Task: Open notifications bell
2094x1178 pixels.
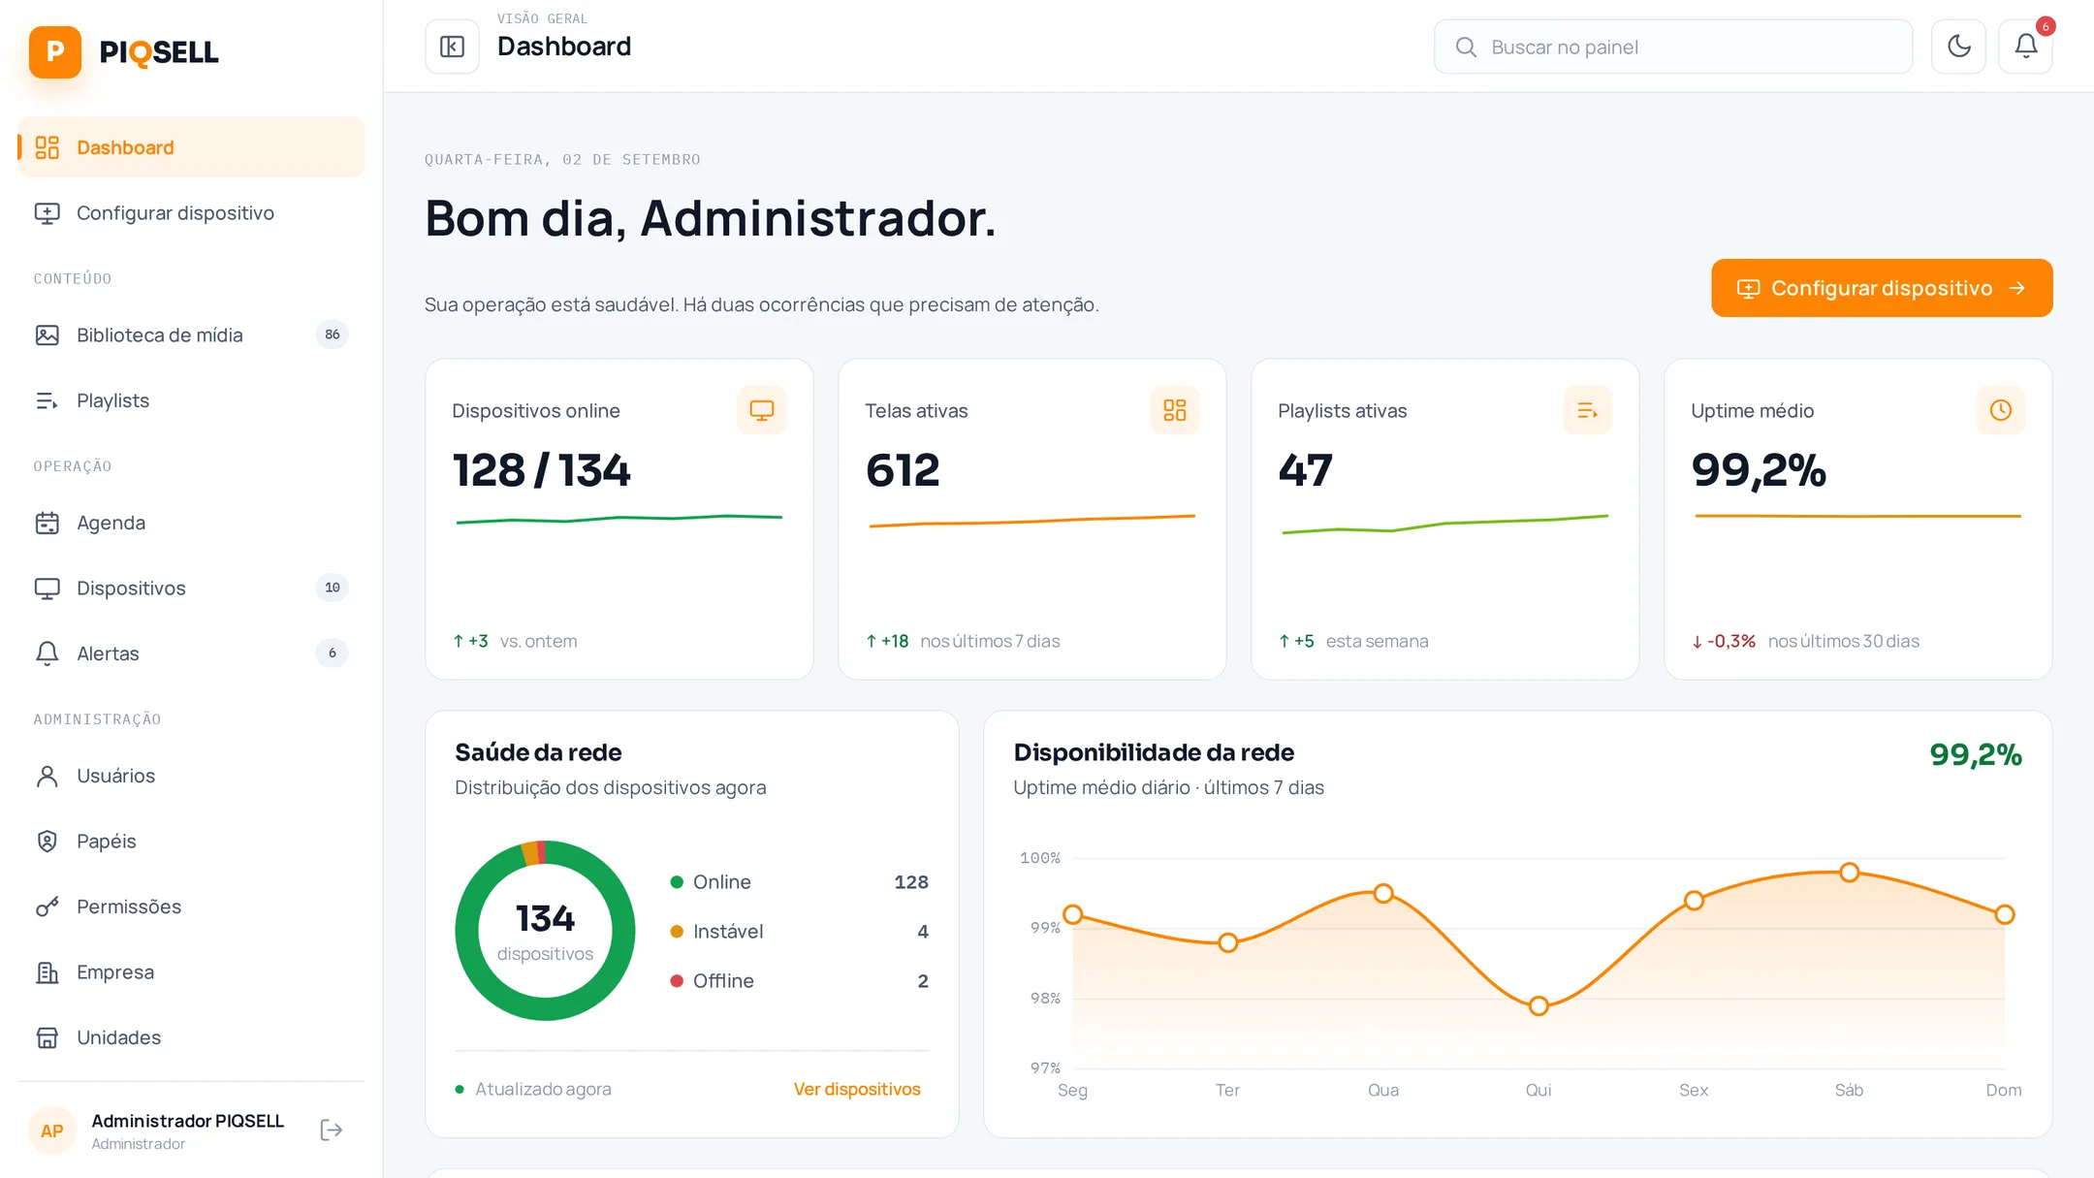Action: click(2025, 47)
